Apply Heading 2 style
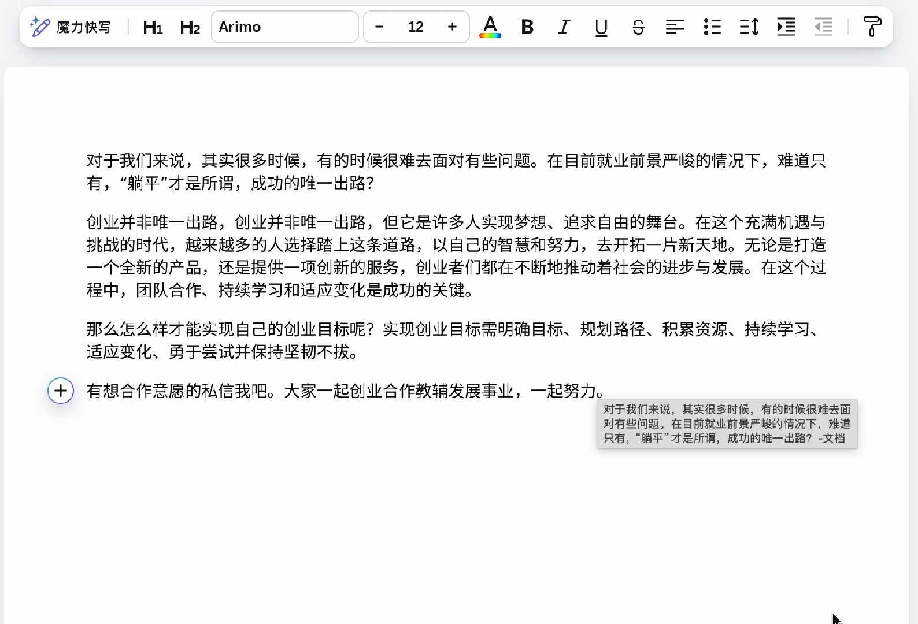This screenshot has height=624, width=918. click(190, 27)
